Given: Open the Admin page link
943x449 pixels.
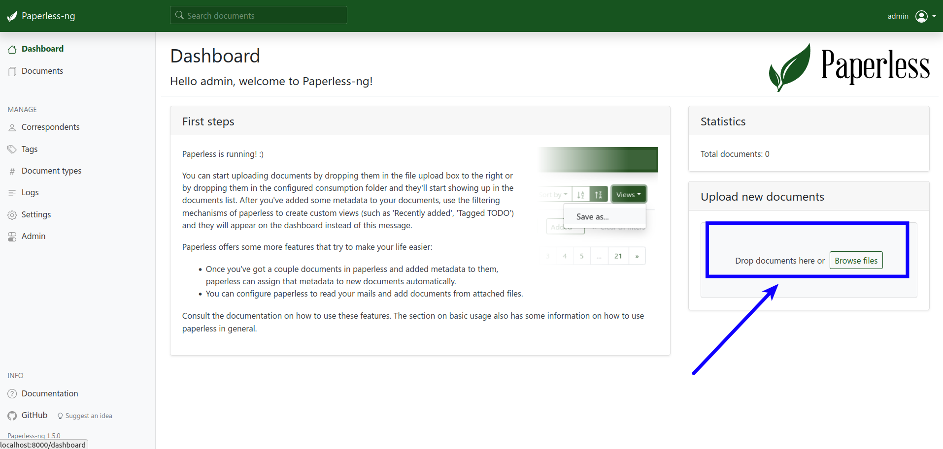Looking at the screenshot, I should pos(34,236).
